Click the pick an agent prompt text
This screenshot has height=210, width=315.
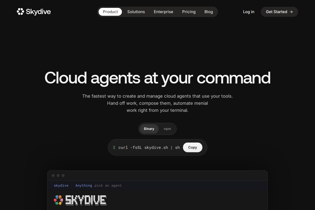coord(108,186)
